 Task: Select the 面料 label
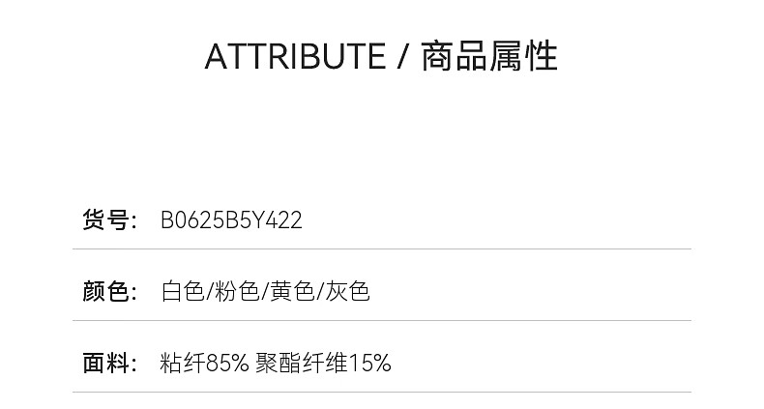point(105,364)
